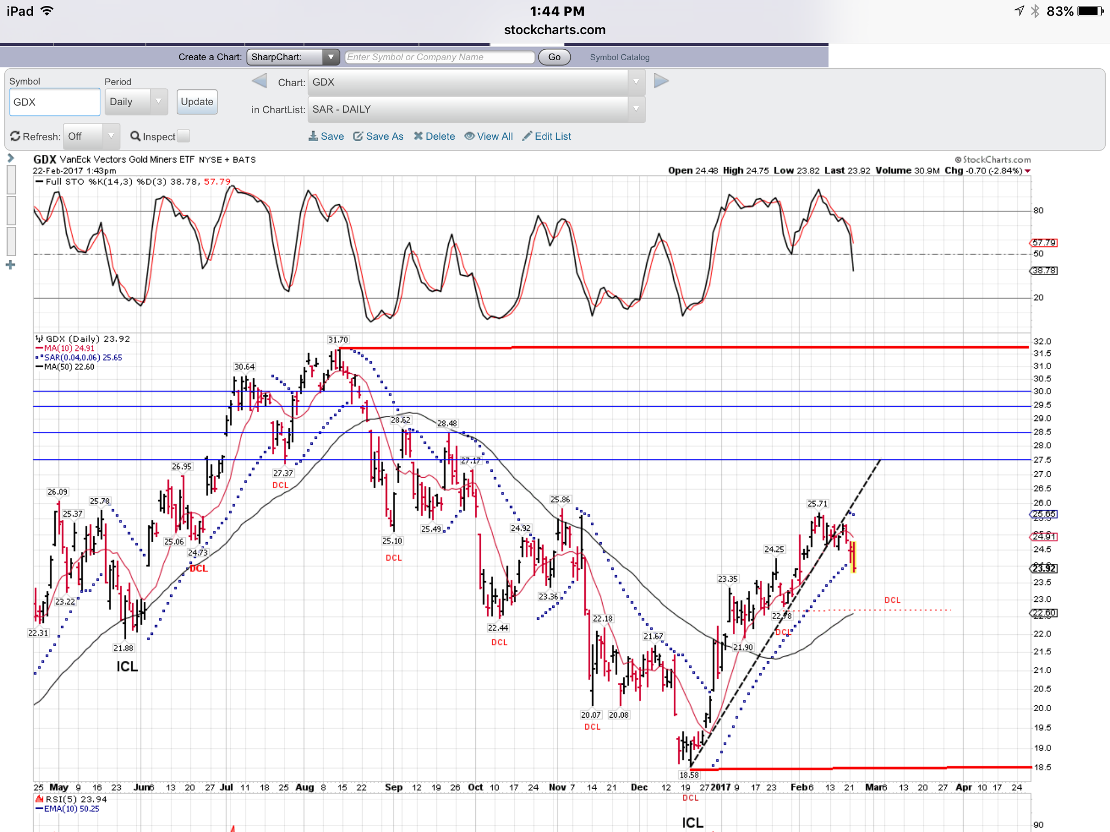Image resolution: width=1110 pixels, height=832 pixels.
Task: Click the Save chart icon link
Action: point(313,136)
